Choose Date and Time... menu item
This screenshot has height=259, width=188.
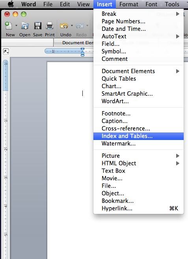tap(138, 29)
